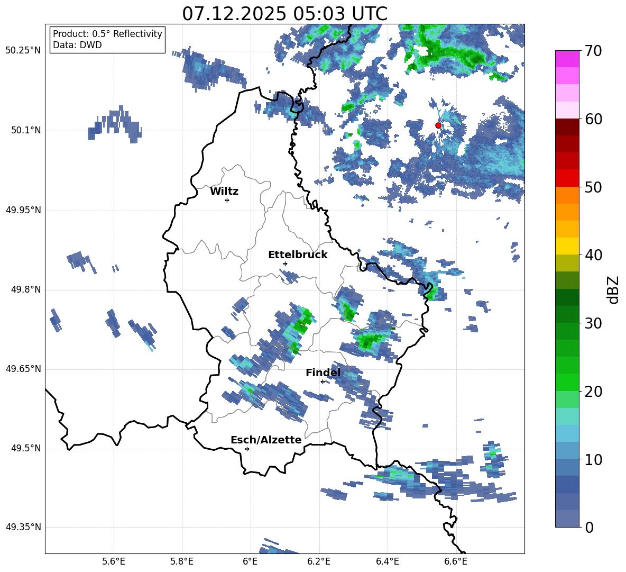Click the 6.4°E longitude label
The image size is (626, 572).
387,561
